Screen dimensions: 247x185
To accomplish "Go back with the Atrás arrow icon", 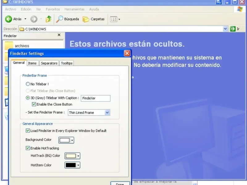I will tap(9, 19).
